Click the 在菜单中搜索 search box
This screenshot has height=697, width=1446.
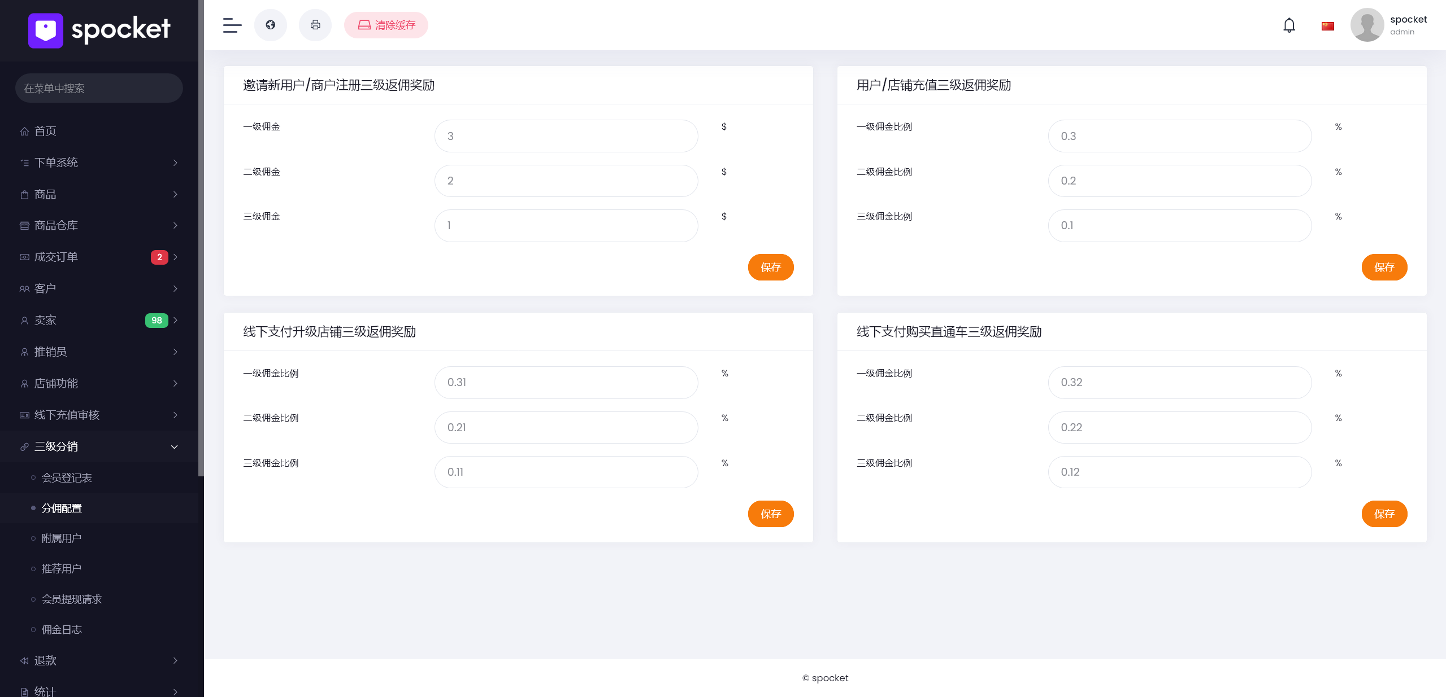tap(99, 88)
